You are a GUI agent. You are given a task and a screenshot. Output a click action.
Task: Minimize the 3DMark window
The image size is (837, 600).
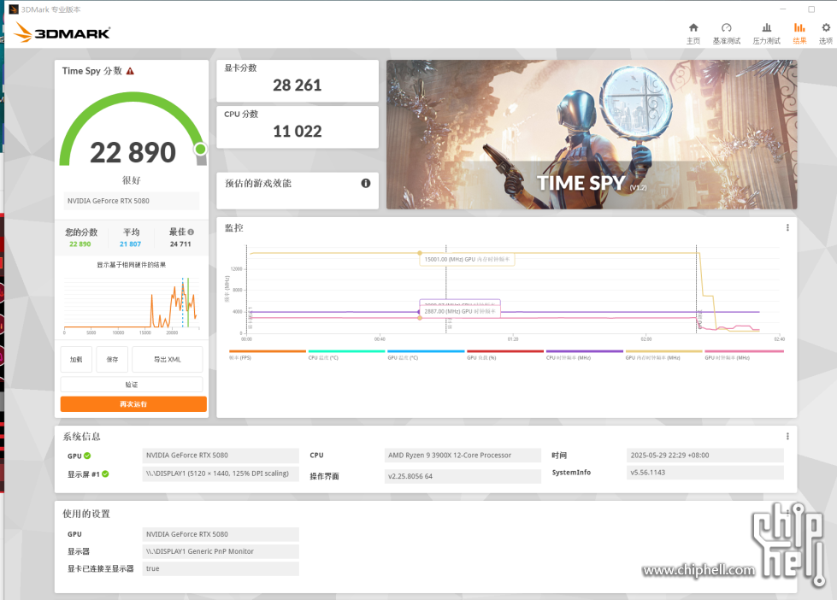(x=783, y=9)
